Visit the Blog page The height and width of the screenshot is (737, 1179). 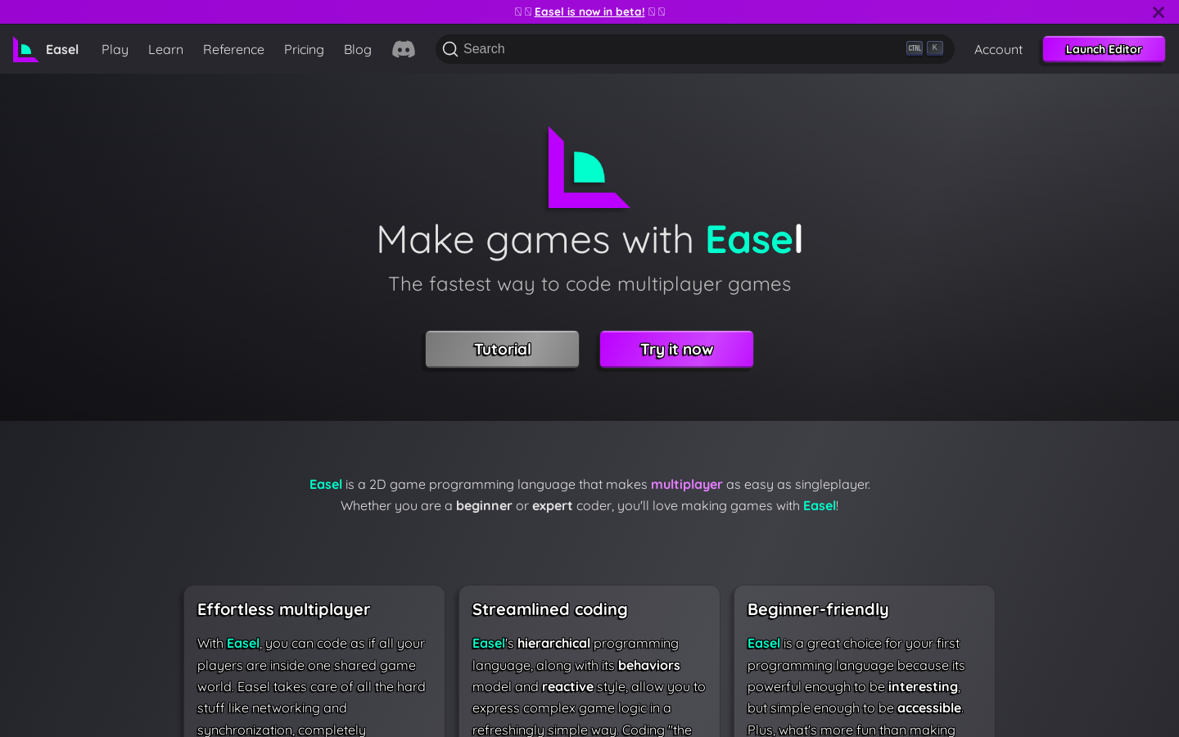point(358,49)
